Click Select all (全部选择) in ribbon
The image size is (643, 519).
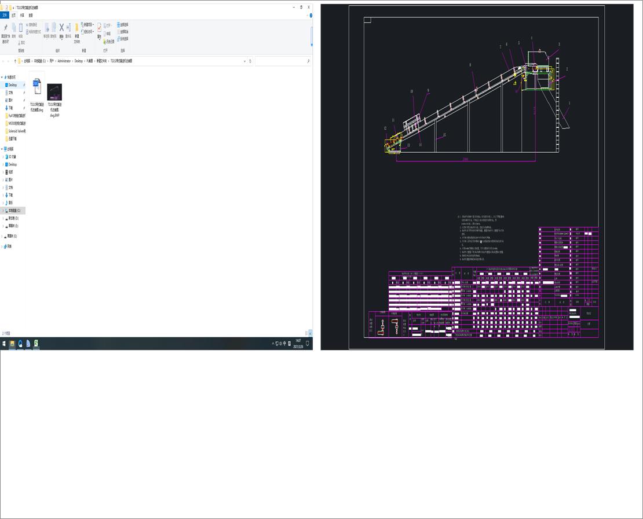click(x=123, y=24)
